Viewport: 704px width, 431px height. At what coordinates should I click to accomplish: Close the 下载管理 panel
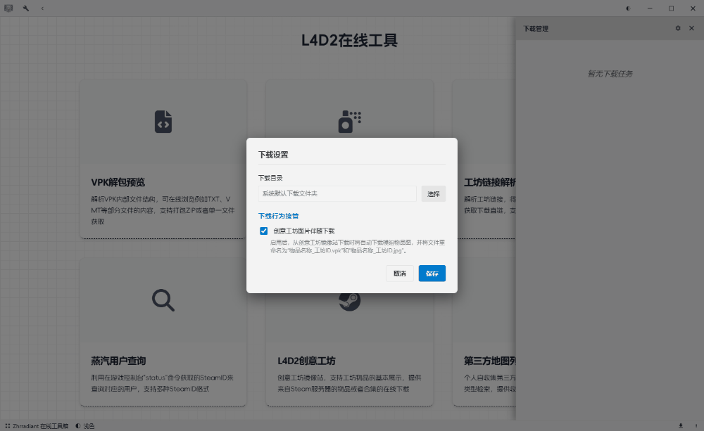click(x=691, y=29)
